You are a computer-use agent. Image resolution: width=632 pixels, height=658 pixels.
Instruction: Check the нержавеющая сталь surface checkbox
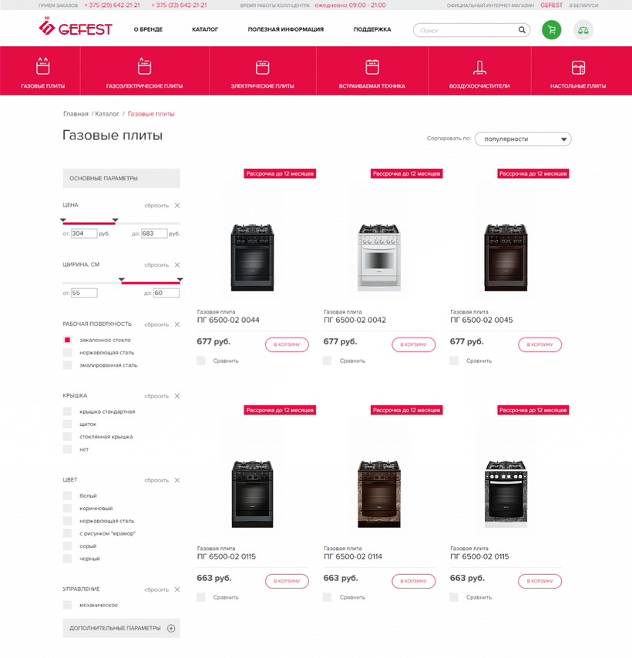point(67,353)
